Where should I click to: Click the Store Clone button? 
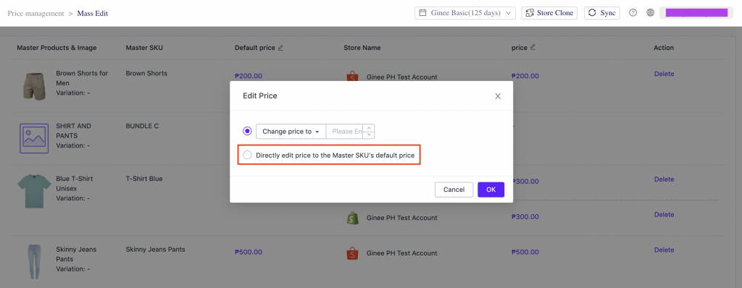click(549, 13)
